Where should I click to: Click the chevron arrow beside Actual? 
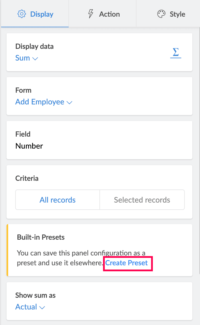point(42,307)
